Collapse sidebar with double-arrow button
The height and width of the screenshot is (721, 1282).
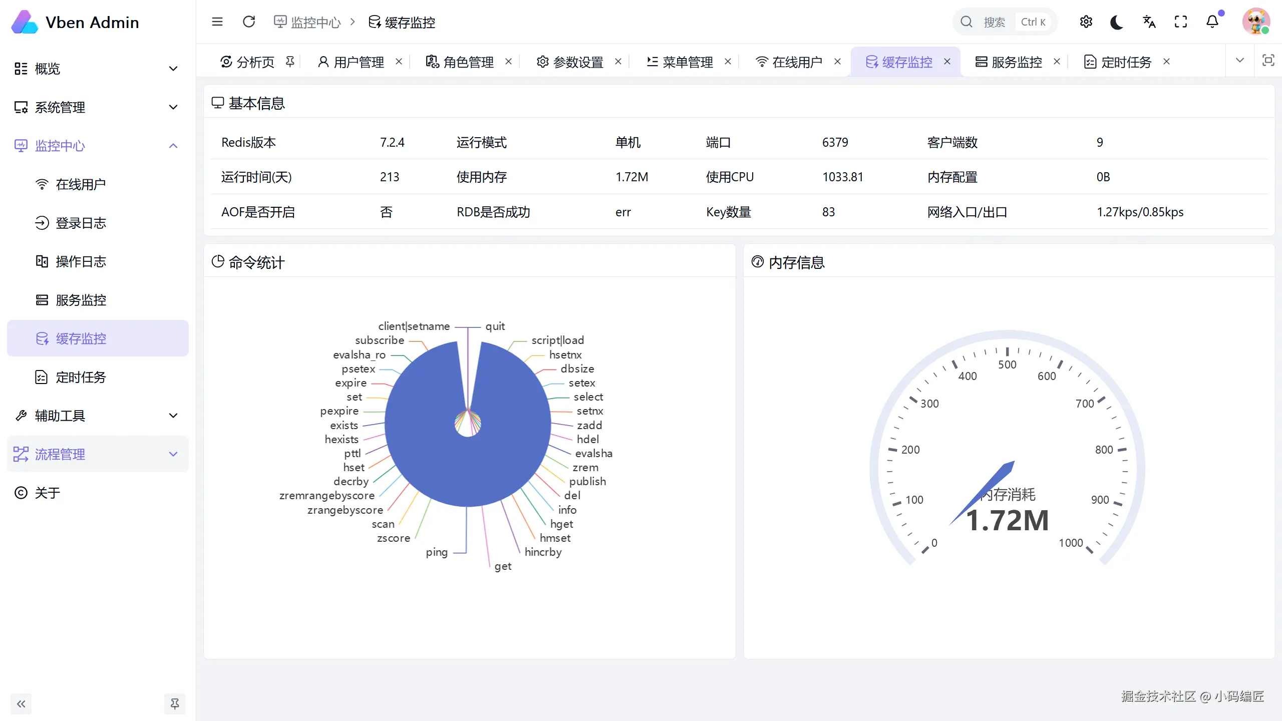[21, 704]
